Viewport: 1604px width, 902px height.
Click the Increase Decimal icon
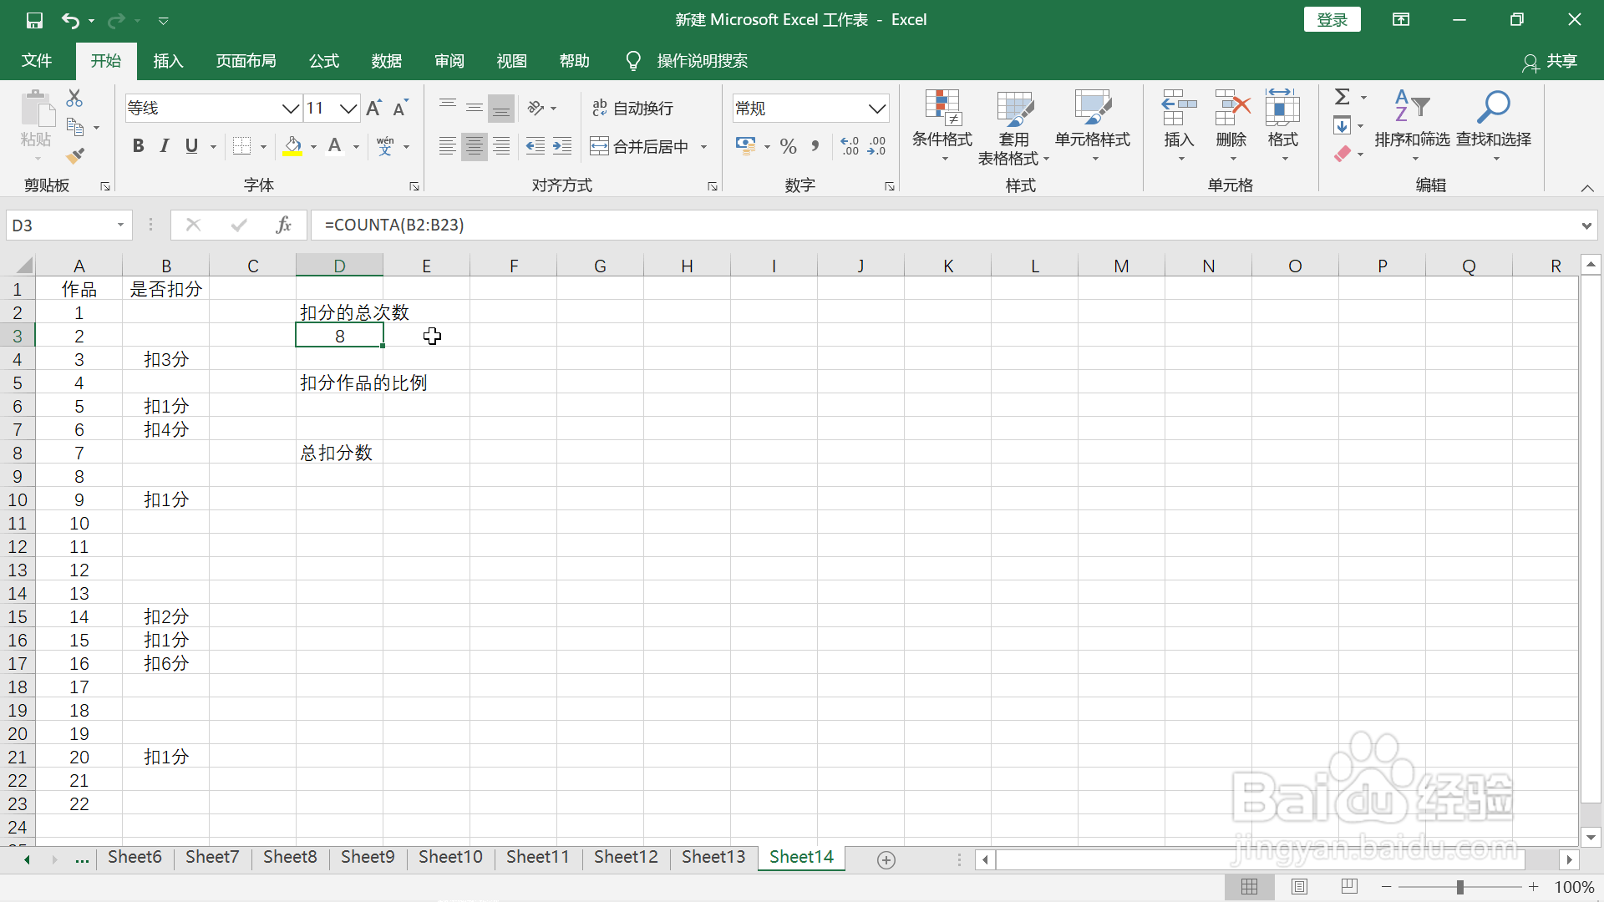pyautogui.click(x=850, y=146)
